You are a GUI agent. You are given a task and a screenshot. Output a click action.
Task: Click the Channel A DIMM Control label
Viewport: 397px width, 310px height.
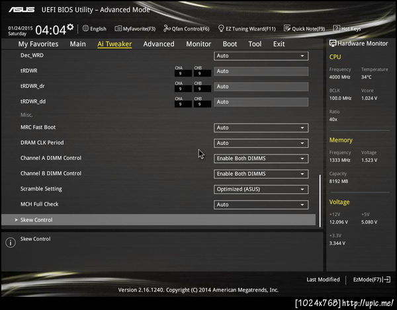tap(51, 158)
